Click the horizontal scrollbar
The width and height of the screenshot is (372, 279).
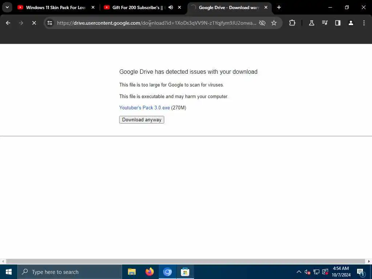186,261
